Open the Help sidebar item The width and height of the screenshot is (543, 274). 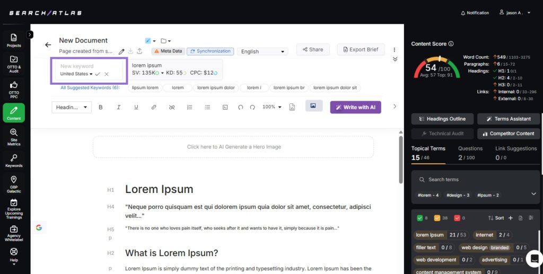pos(14,256)
